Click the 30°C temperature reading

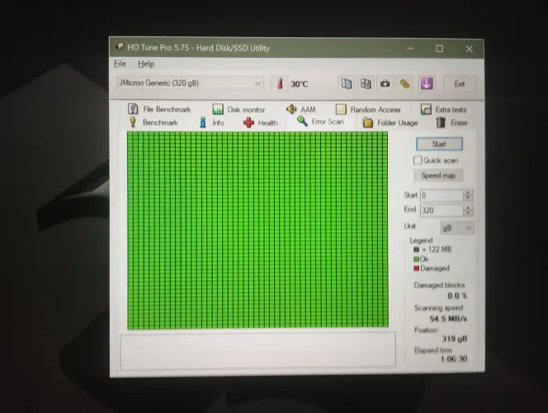299,84
